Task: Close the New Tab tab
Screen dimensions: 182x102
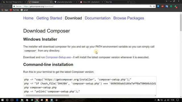Action: pos(128,2)
